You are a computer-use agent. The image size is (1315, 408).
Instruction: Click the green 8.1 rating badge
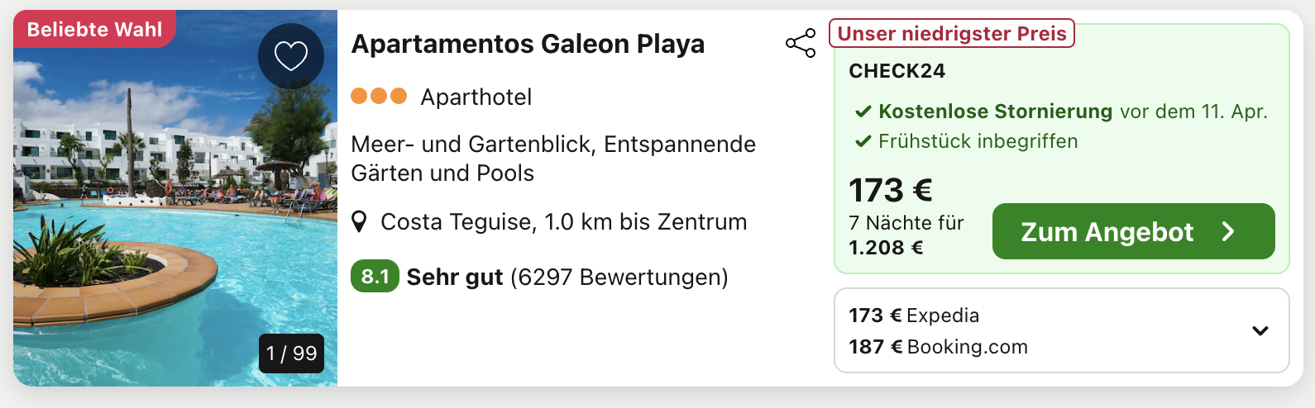pyautogui.click(x=375, y=277)
